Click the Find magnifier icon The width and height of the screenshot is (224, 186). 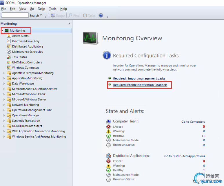click(x=70, y=15)
